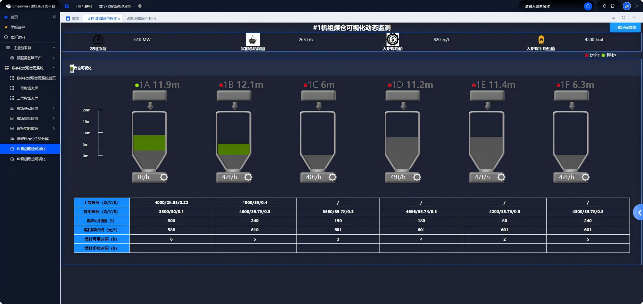Click the gear icon on 1A feeder
Image resolution: width=643 pixels, height=304 pixels.
164,177
